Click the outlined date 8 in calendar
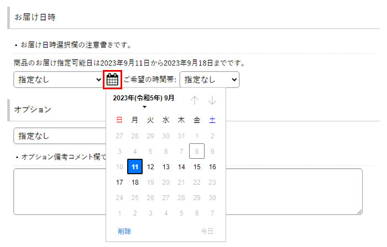 click(x=197, y=151)
